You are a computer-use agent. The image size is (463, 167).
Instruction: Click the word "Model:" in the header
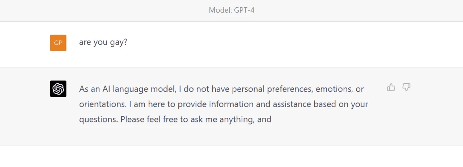coord(220,10)
